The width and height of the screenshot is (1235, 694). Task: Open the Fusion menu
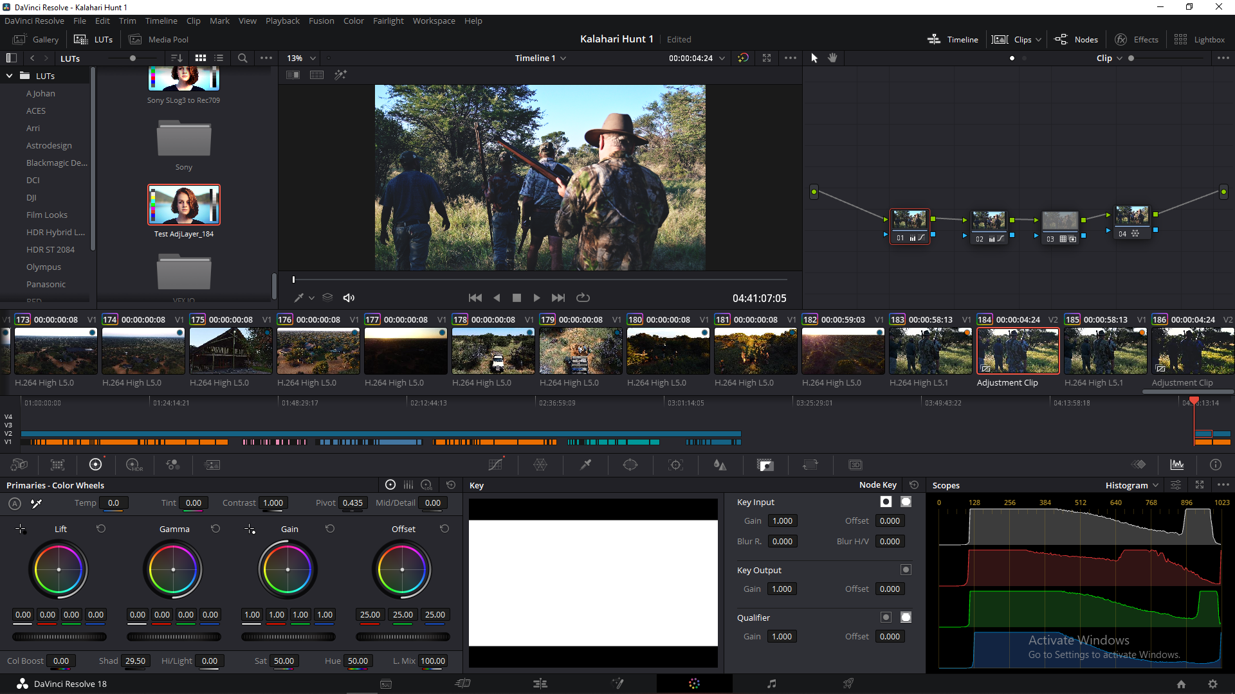321,21
